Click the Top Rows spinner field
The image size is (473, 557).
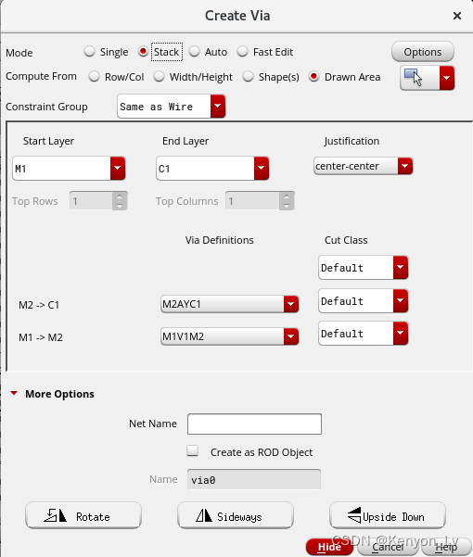click(98, 201)
